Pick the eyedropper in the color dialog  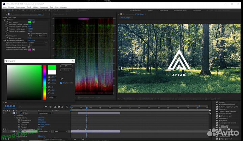coord(61,78)
